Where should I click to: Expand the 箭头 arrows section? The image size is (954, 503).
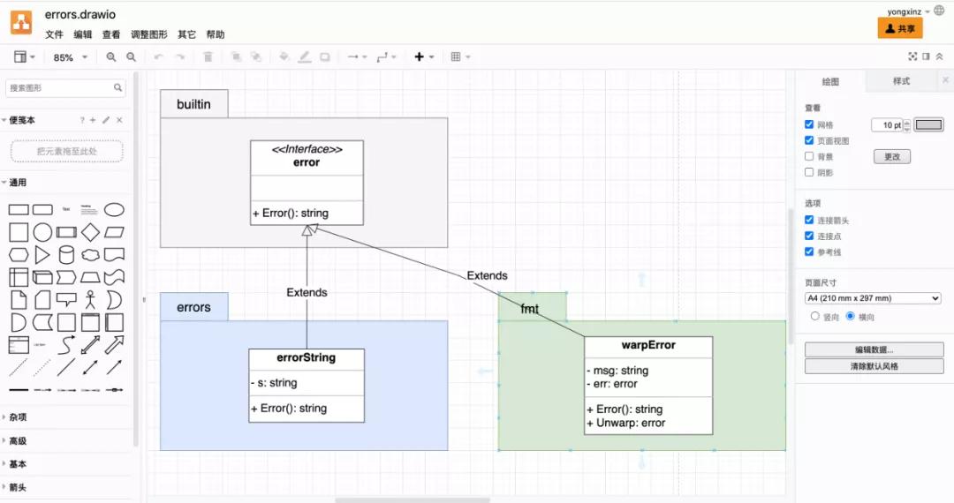pyautogui.click(x=14, y=487)
